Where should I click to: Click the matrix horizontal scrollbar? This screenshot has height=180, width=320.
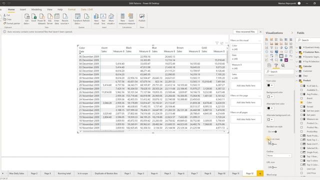103,131
